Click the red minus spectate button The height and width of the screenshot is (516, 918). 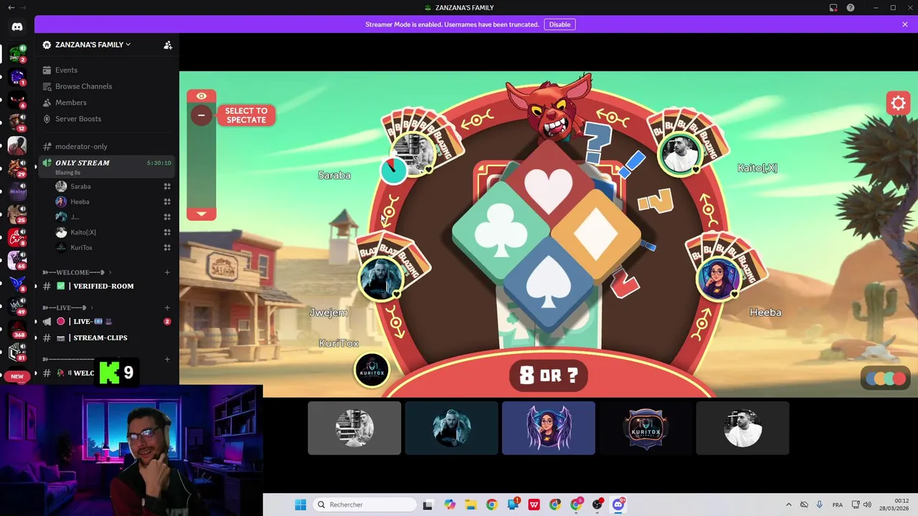click(x=202, y=115)
